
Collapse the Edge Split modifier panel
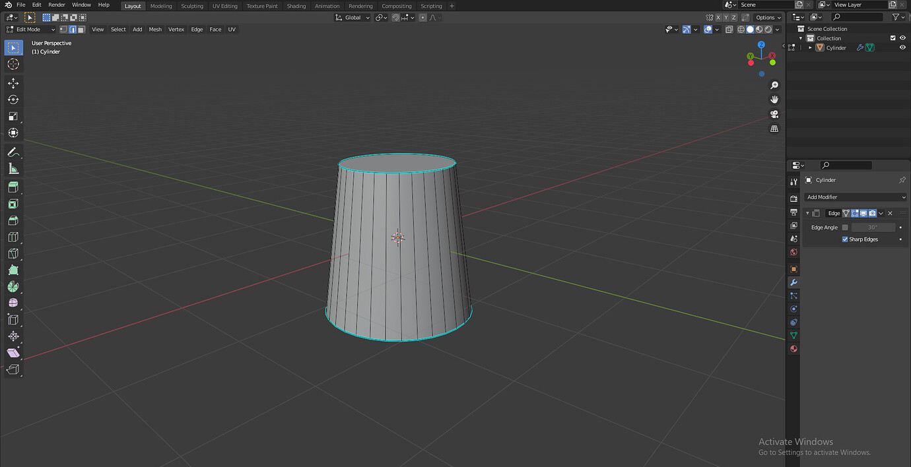(807, 213)
